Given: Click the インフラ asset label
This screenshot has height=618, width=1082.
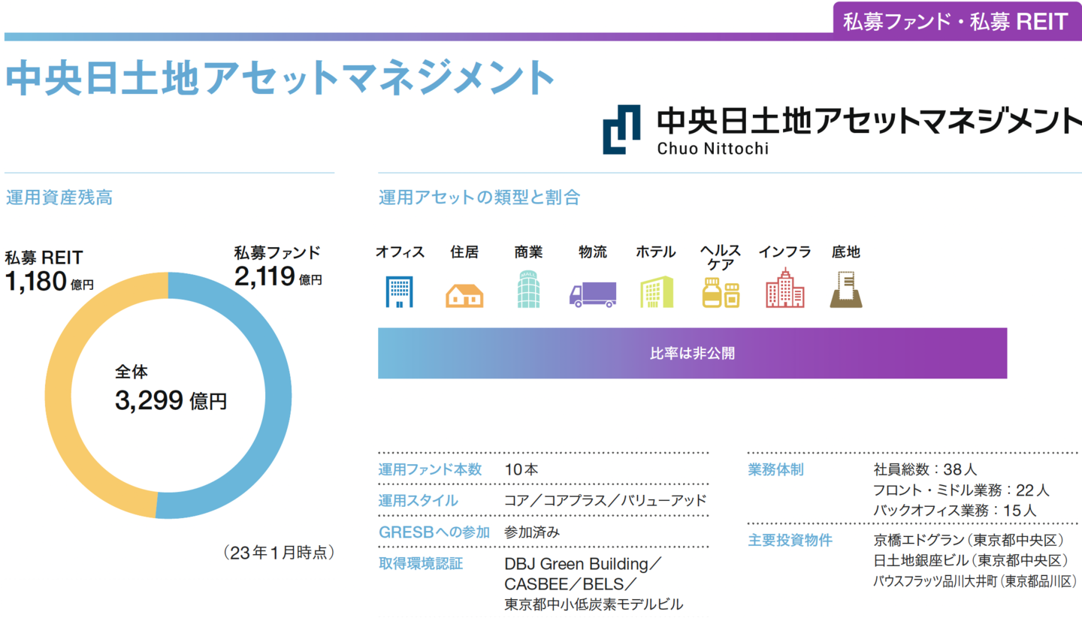Looking at the screenshot, I should [x=784, y=252].
